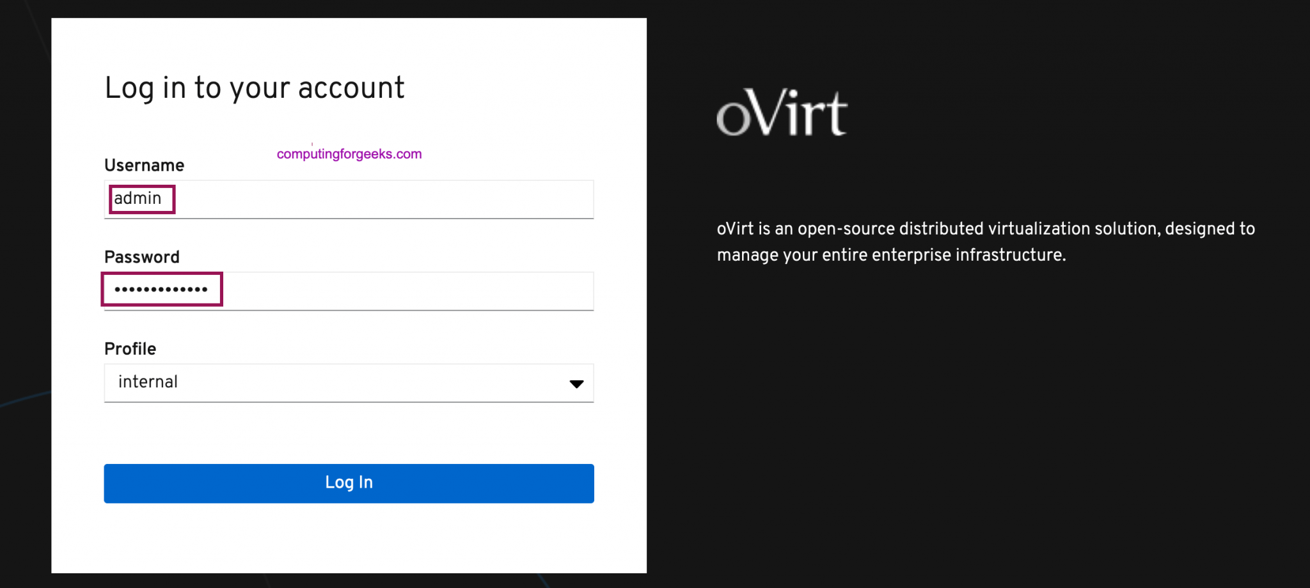The image size is (1310, 588).
Task: Click the 'Log in to your account' heading
Action: pos(255,88)
